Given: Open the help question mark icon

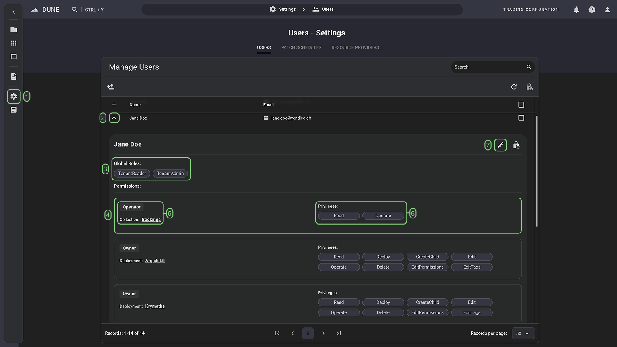Looking at the screenshot, I should pyautogui.click(x=592, y=10).
